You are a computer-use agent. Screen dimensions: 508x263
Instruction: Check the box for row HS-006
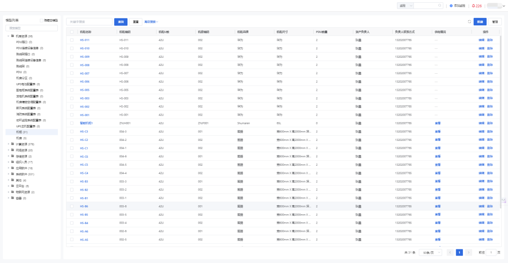pos(71,82)
